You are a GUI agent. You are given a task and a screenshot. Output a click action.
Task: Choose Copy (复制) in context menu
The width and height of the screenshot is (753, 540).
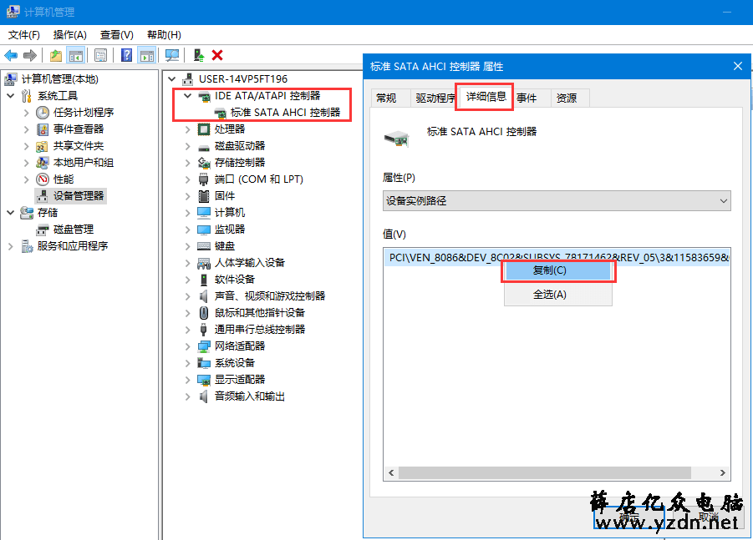[558, 270]
